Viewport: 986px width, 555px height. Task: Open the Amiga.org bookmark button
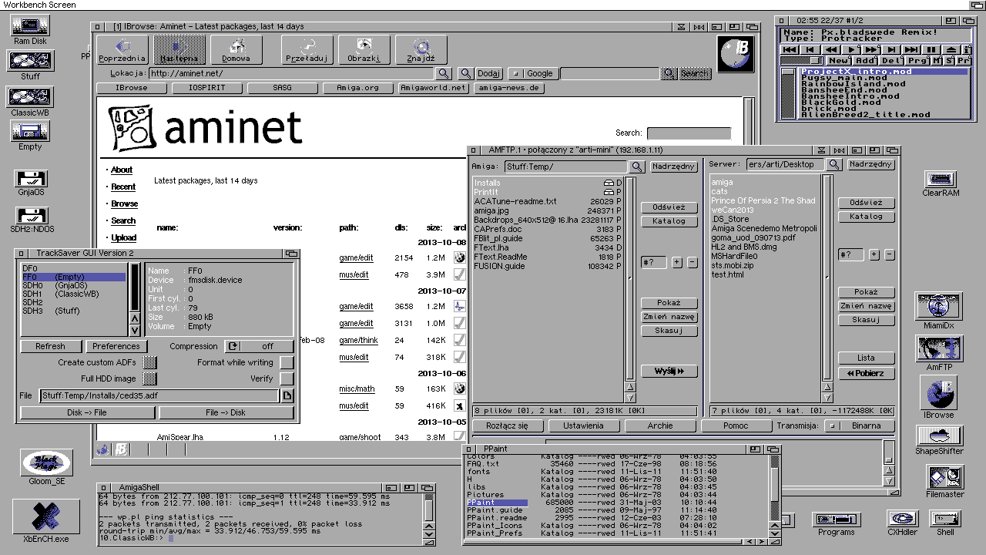358,88
